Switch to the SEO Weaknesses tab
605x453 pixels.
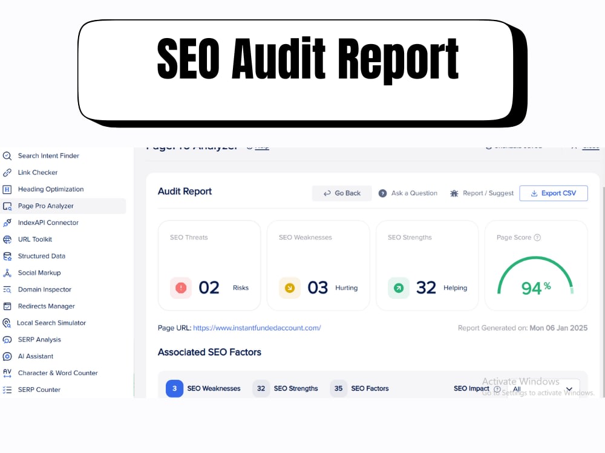tap(203, 388)
